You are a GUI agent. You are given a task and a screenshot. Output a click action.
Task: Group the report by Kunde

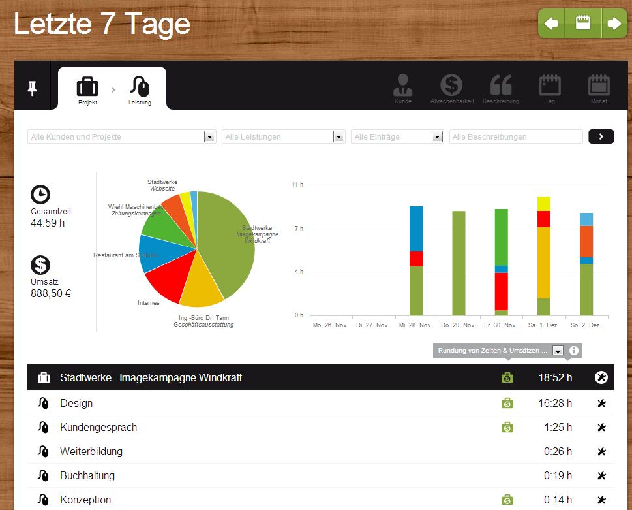pyautogui.click(x=402, y=89)
